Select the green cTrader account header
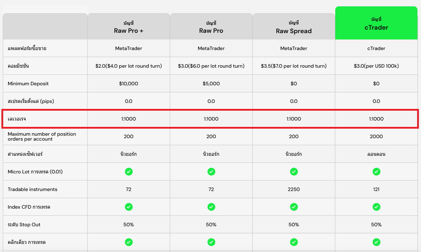 [376, 24]
